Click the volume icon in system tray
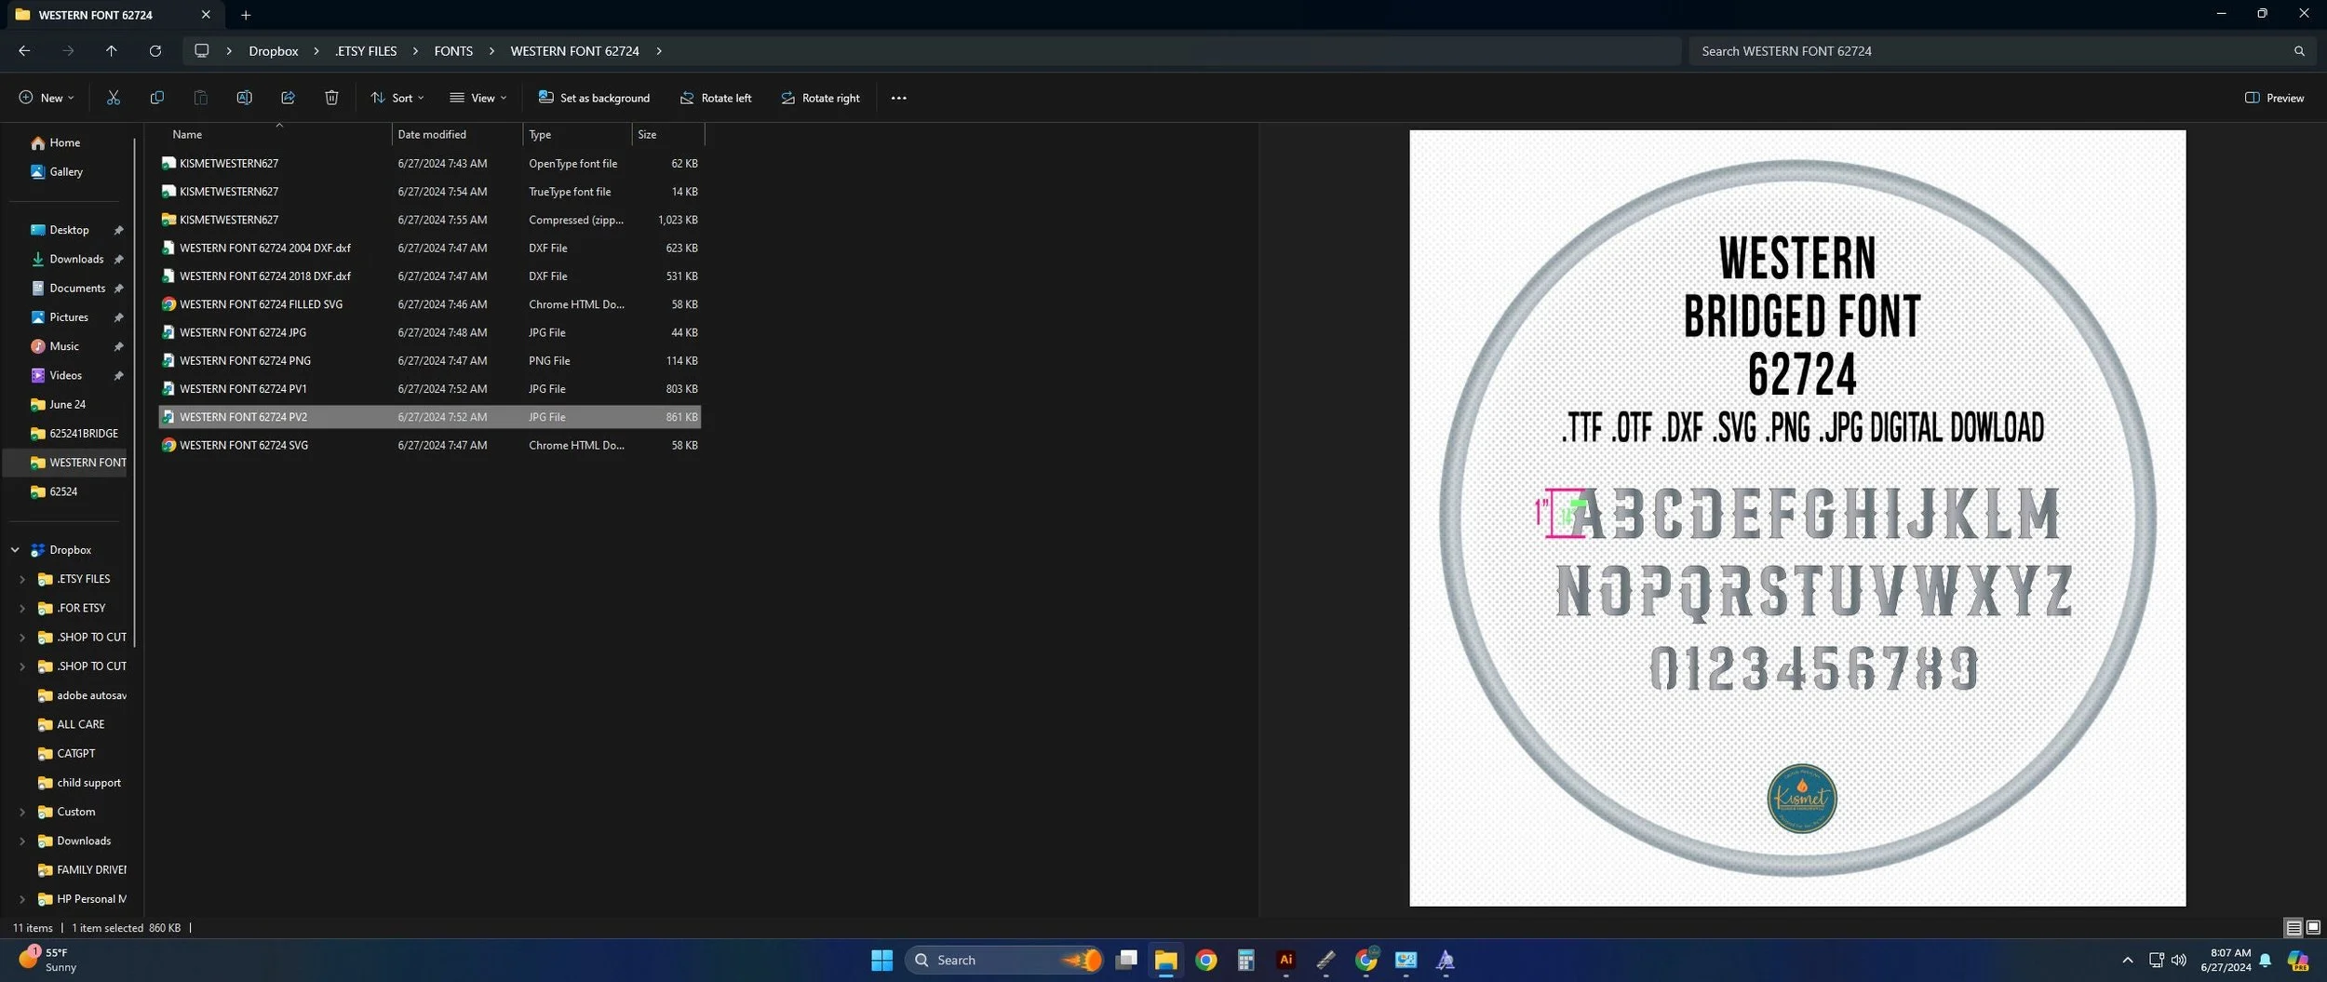 (x=2178, y=960)
